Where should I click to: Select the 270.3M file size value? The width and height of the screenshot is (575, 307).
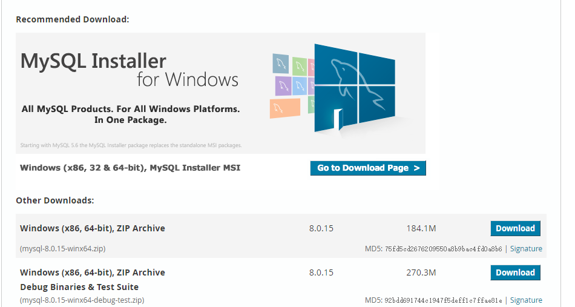[x=421, y=272]
